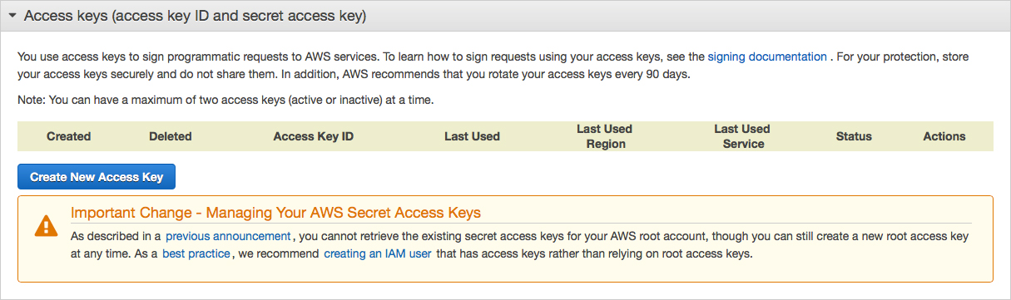Follow the best practice link
Viewport: 1011px width, 300px height.
pyautogui.click(x=196, y=253)
